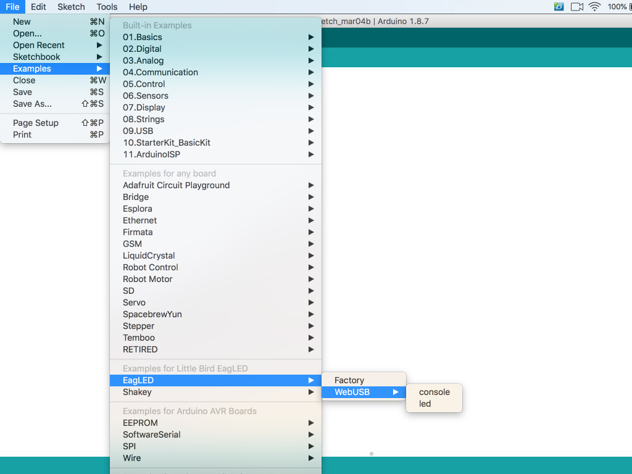Open the led WebUSB example
Viewport: 632px width, 474px height.
coord(434,404)
